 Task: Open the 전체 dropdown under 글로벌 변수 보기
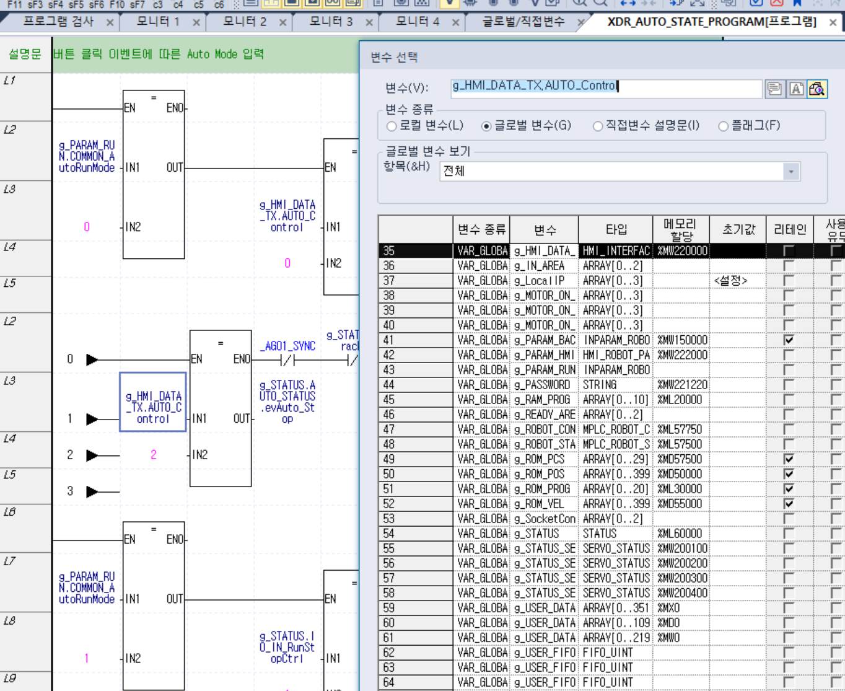791,171
